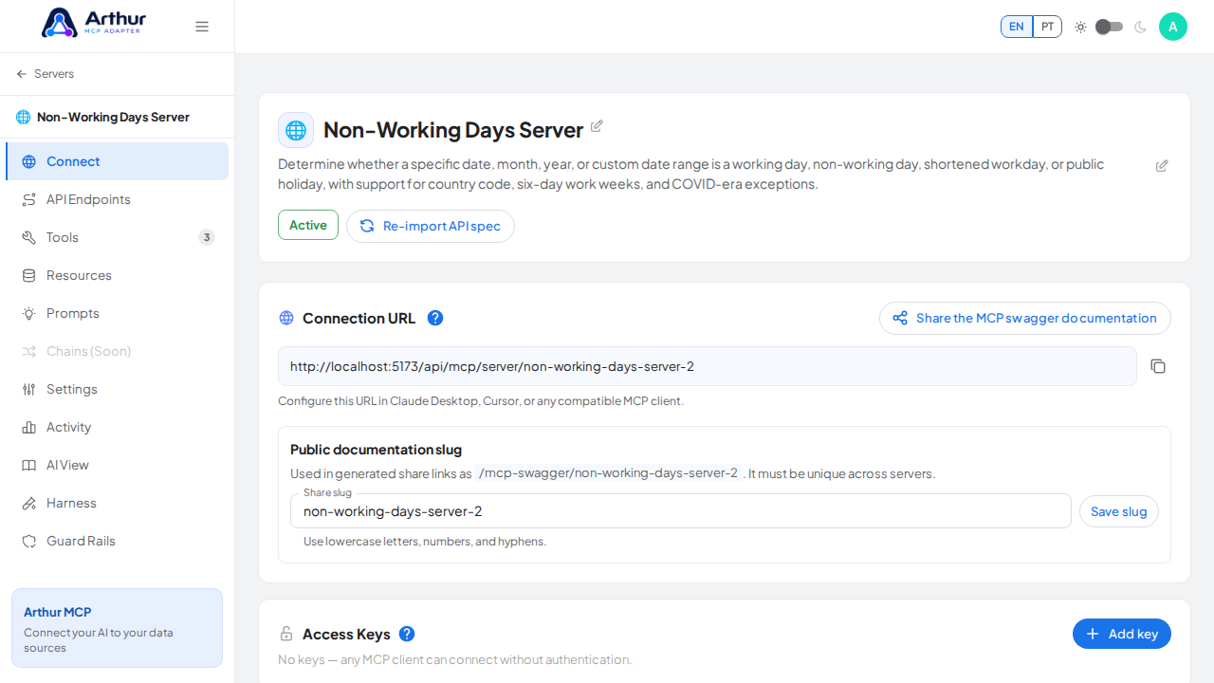Go back to Servers list
Viewport: 1214px width, 683px height.
45,74
